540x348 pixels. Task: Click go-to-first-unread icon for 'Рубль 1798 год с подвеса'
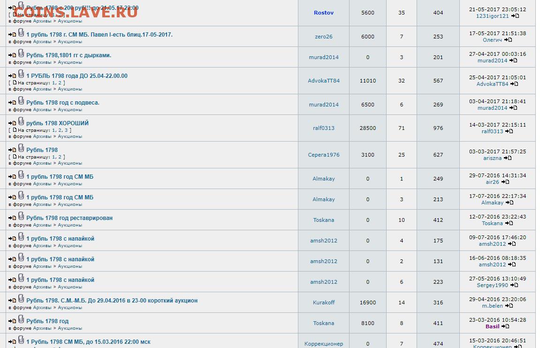point(12,103)
